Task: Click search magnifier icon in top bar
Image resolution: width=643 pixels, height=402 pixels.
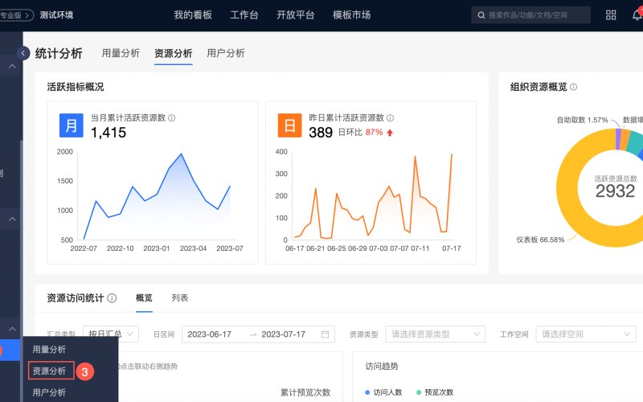Action: coord(481,15)
